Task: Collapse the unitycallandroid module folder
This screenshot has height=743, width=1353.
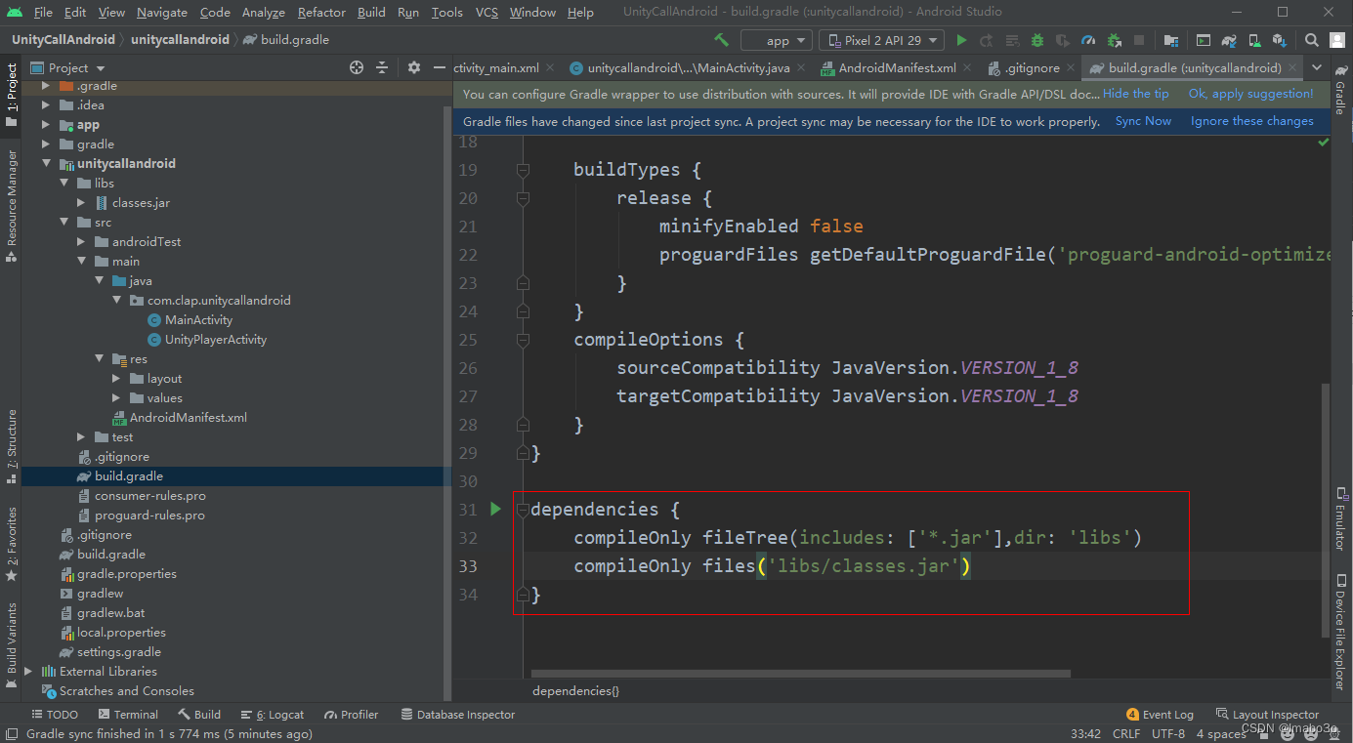Action: click(x=46, y=163)
